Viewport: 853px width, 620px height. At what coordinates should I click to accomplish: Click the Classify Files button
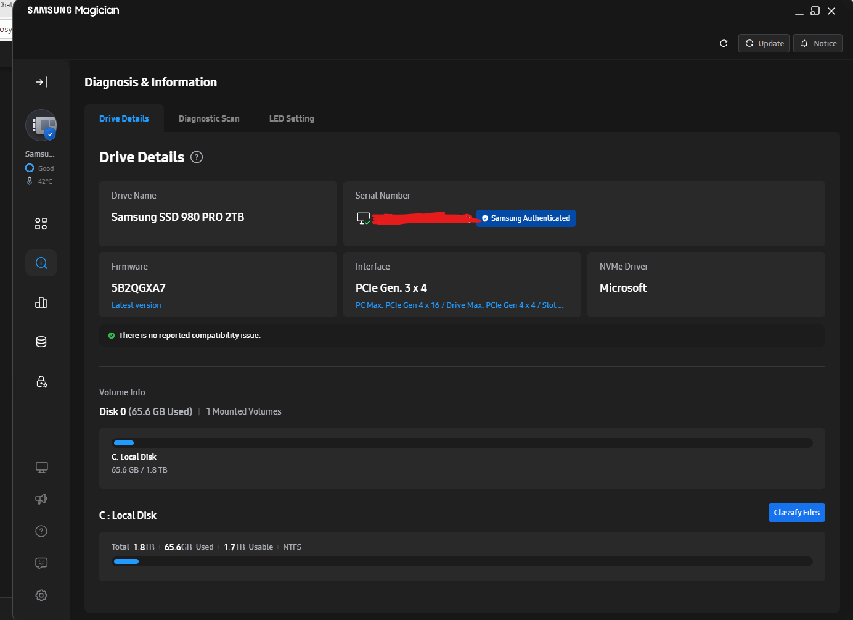tap(796, 513)
